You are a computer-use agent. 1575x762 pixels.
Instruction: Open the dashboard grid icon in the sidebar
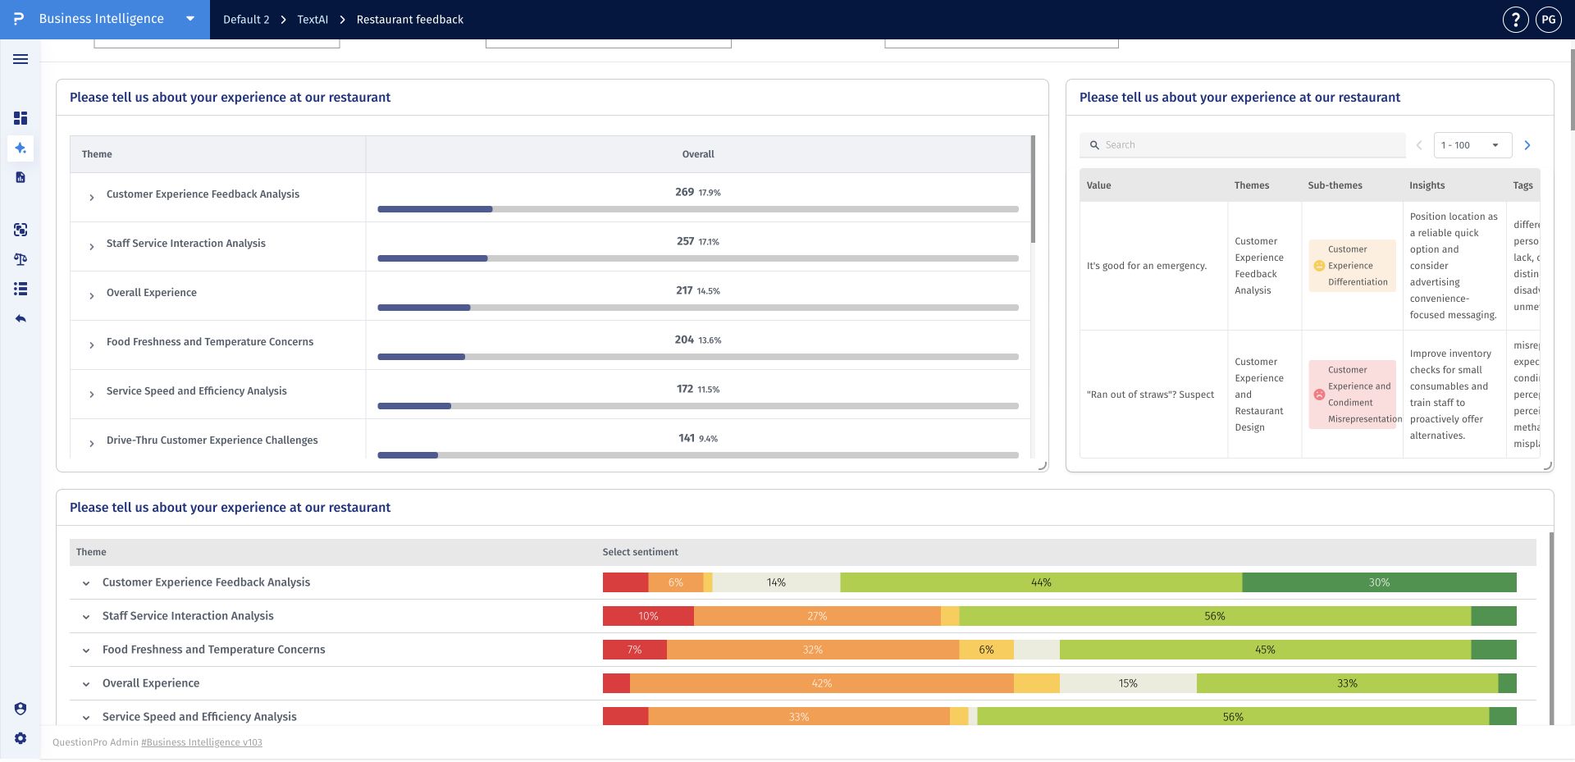pos(21,118)
